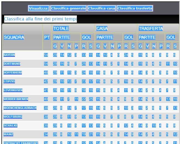The image size is (180, 144).
Task: Open the SCHALKE team link
Action: point(11,126)
